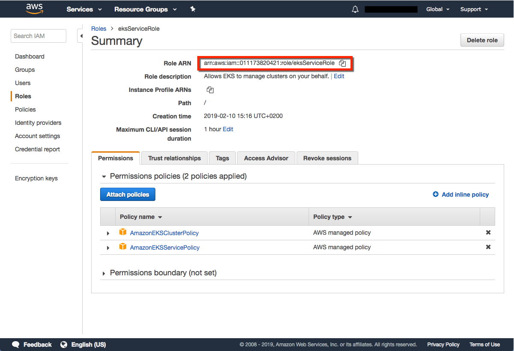Focus the Search IAM input field

click(39, 36)
